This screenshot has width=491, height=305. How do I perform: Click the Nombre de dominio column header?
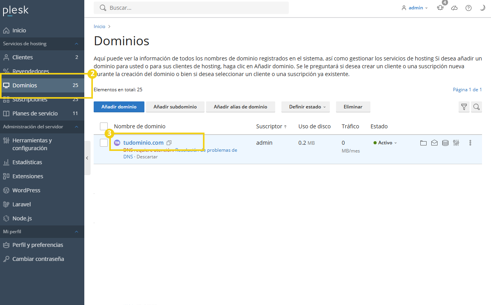tap(140, 126)
